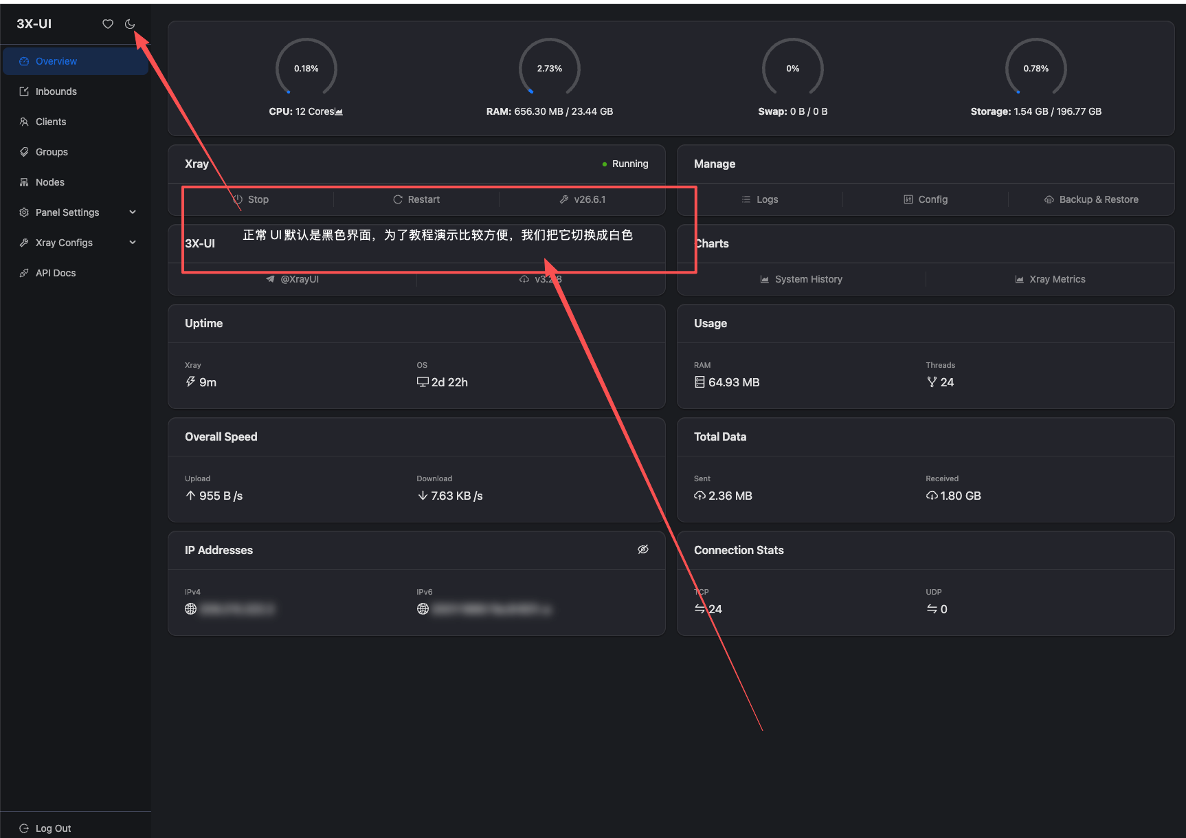
Task: Click the Swap usage gauge
Action: pos(793,68)
